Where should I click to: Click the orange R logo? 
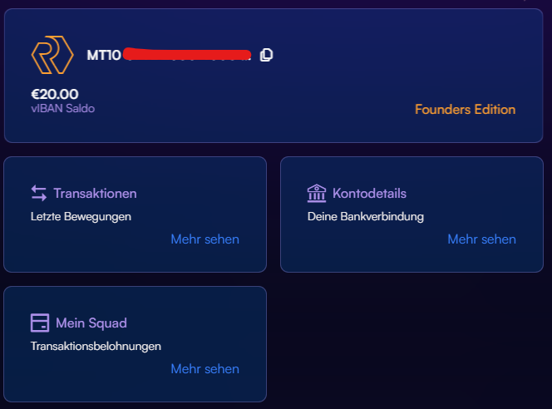52,55
